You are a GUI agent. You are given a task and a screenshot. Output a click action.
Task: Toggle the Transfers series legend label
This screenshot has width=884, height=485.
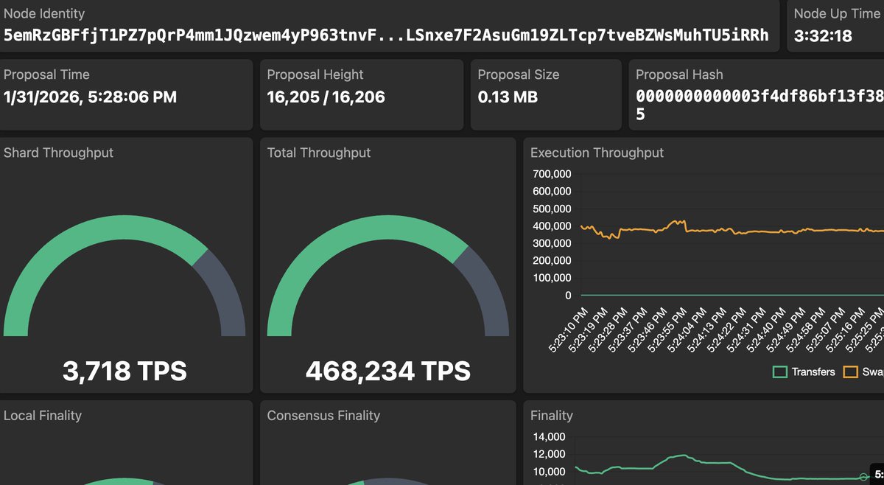click(x=813, y=372)
